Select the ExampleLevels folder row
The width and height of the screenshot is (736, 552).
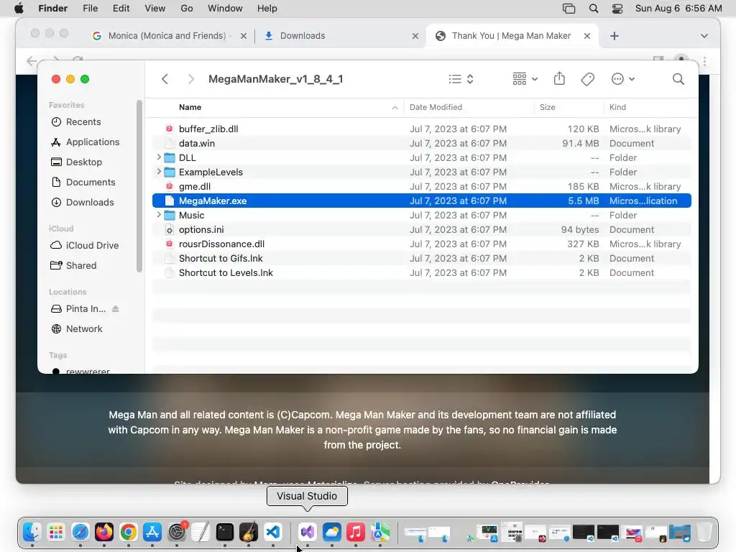click(x=421, y=172)
